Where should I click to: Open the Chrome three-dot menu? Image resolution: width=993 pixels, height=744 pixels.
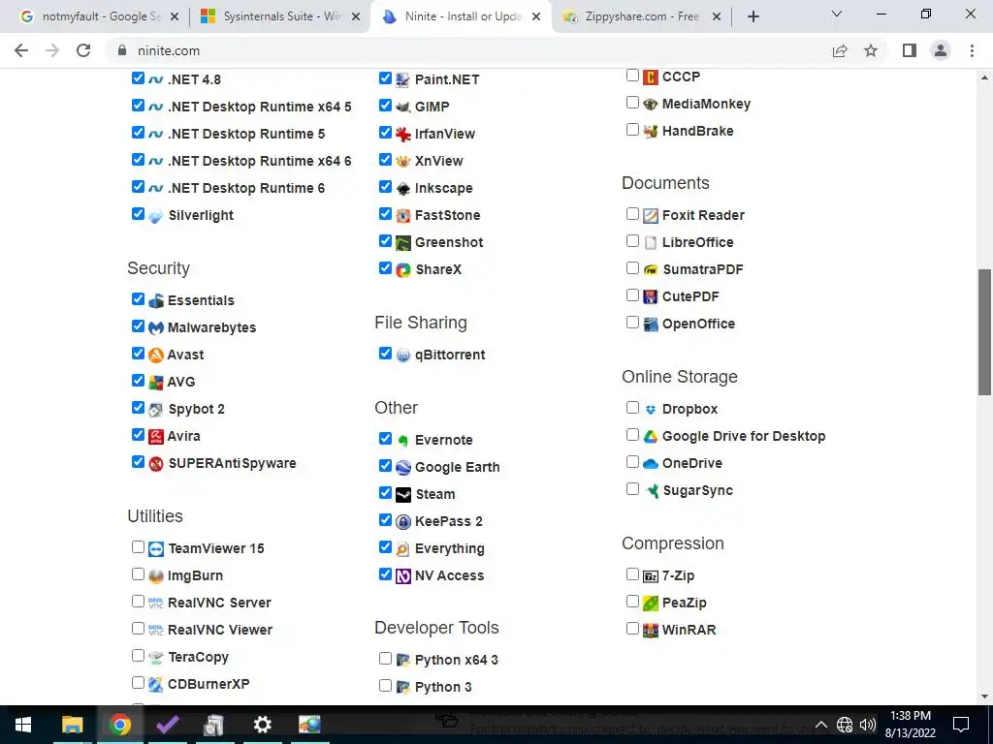coord(972,50)
